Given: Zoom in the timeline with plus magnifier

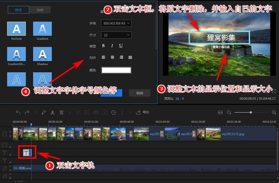Looking at the screenshot, I should click(x=274, y=112).
